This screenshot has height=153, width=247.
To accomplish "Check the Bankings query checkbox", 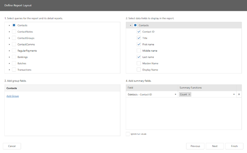I will 14,57.
